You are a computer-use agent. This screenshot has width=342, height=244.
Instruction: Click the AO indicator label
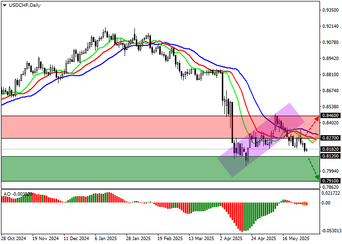tap(7, 194)
